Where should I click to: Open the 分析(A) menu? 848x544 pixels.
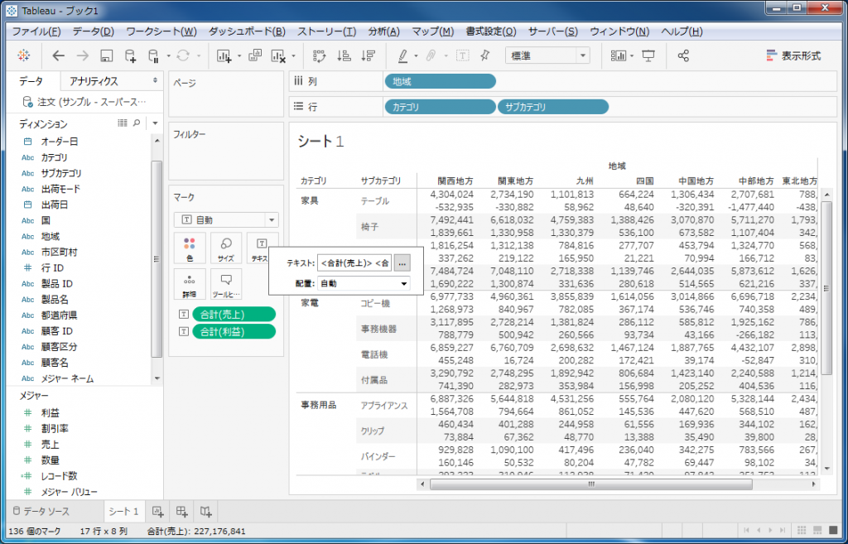(383, 31)
